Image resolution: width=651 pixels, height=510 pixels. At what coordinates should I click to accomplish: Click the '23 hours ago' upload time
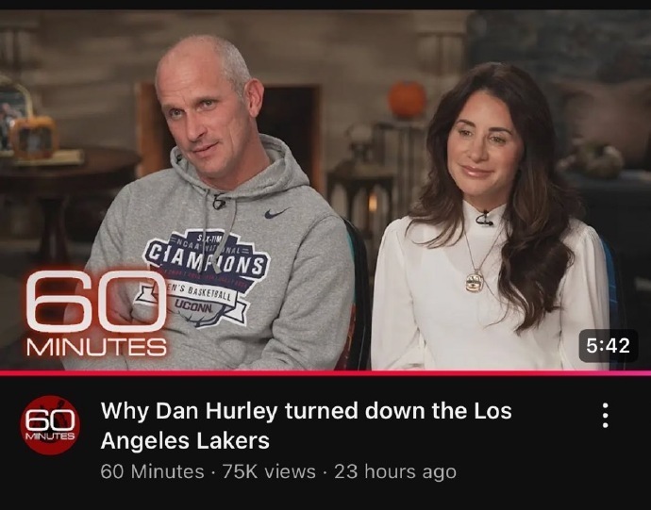click(395, 471)
